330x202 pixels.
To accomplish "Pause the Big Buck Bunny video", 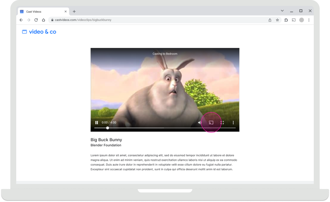I will click(x=97, y=122).
